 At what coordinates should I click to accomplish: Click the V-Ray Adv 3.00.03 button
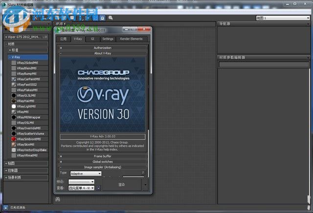tap(103, 137)
